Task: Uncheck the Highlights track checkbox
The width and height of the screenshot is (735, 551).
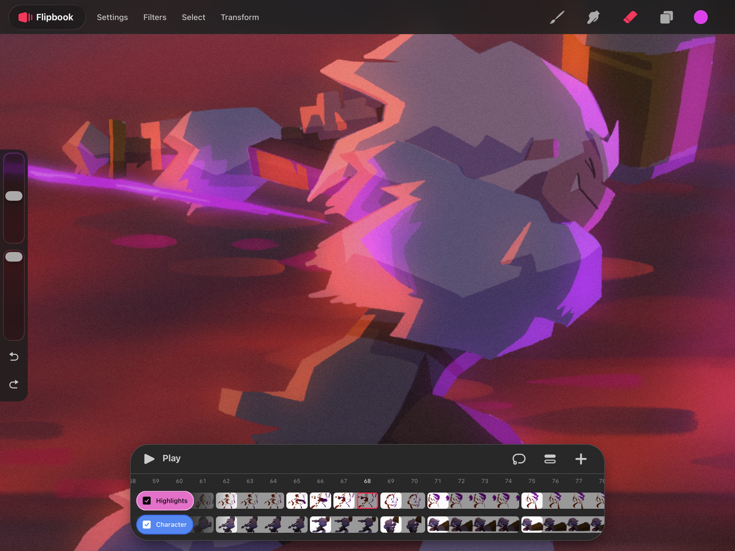Action: click(x=147, y=501)
